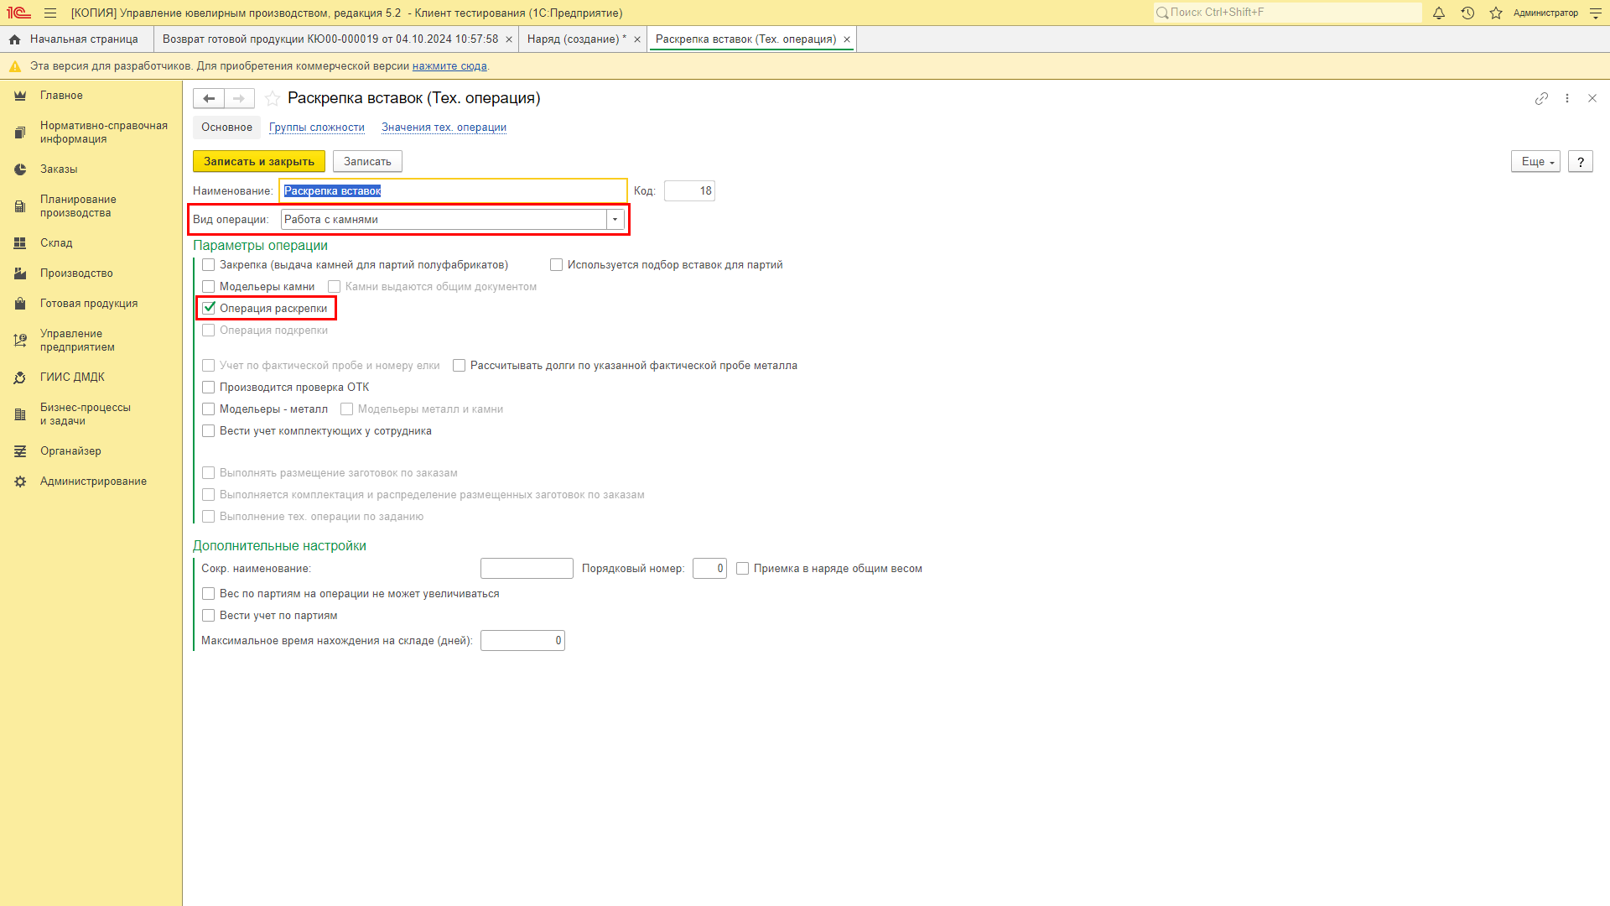Click the warning triangle icon in banner
This screenshot has height=906, width=1610.
coord(14,66)
